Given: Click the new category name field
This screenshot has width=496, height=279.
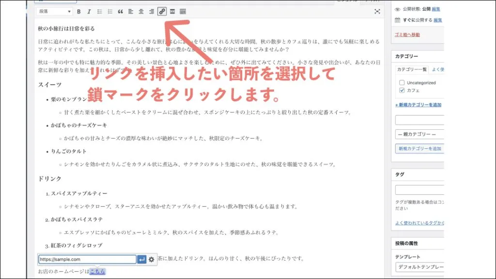Looking at the screenshot, I should coord(419,120).
